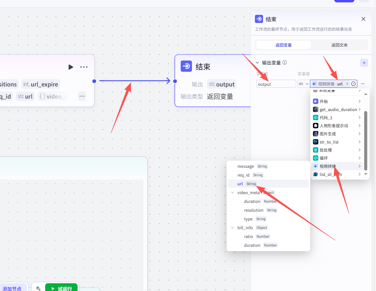Image resolution: width=376 pixels, height=291 pixels.
Task: Collapse the bill_info object tree
Action: pos(233,228)
